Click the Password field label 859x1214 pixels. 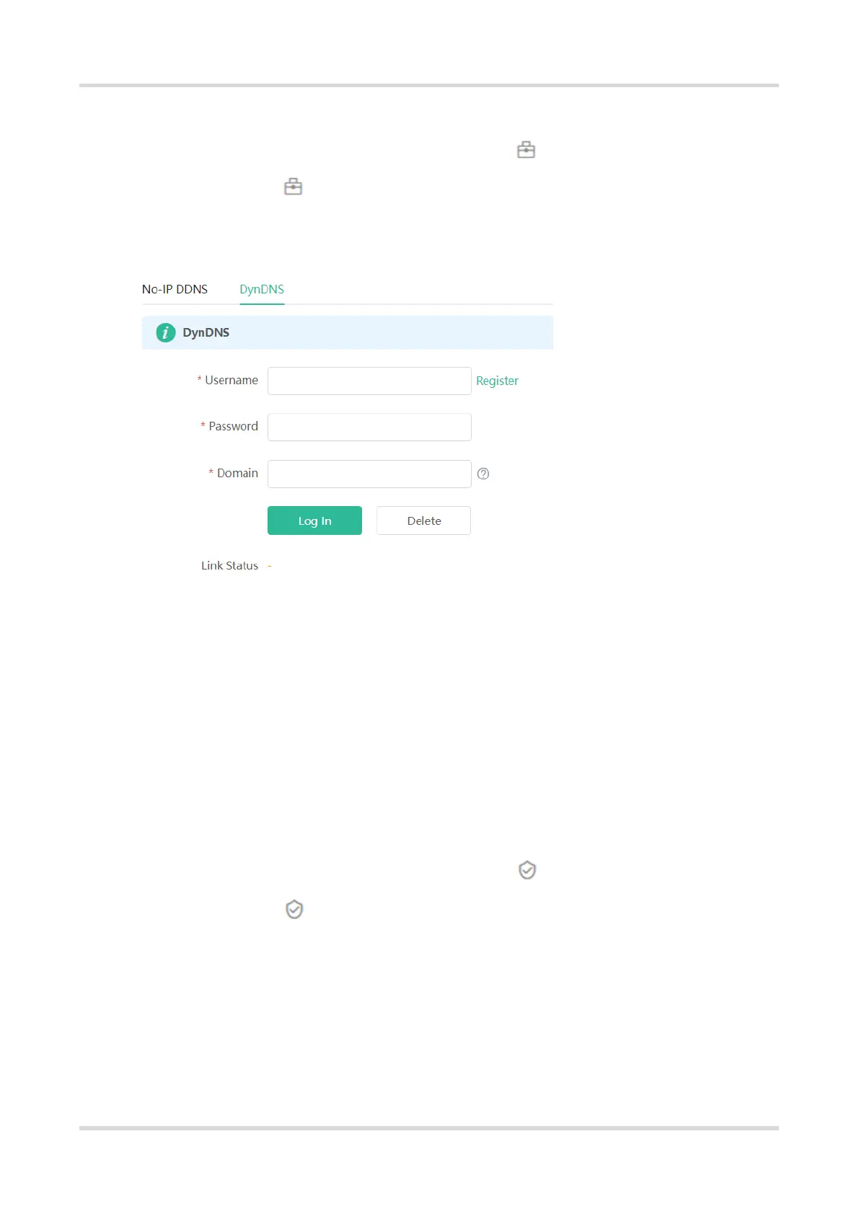(233, 426)
